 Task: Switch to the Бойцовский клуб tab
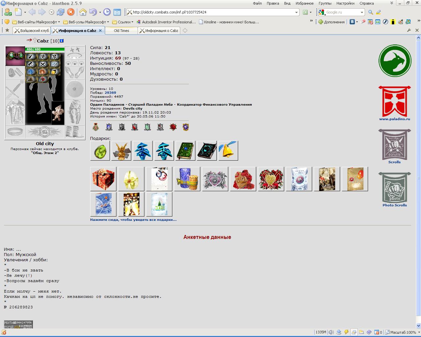pos(32,31)
